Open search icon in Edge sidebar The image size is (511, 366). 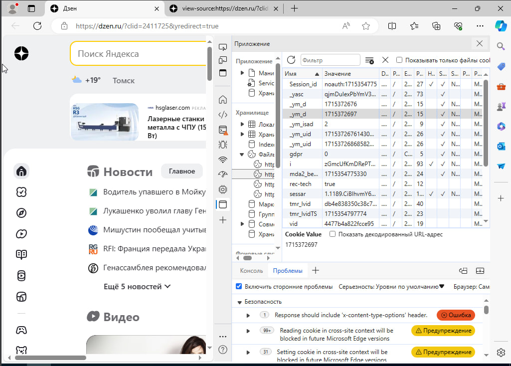pos(501,46)
